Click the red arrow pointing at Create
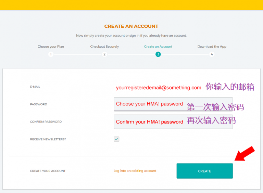263x193 pixels. tap(245, 153)
